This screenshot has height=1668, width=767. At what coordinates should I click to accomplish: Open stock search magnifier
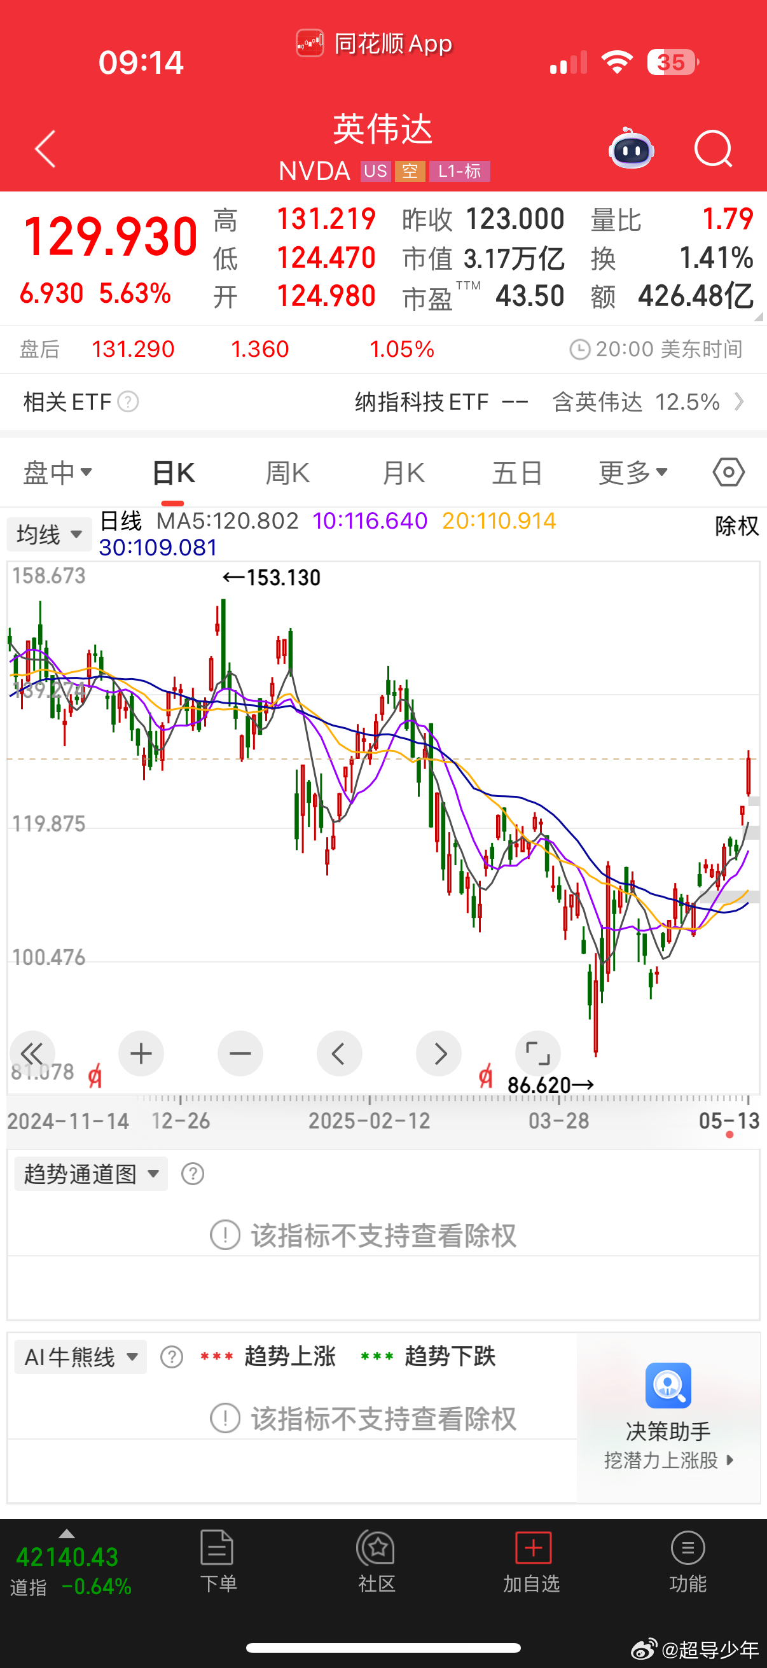pos(714,149)
